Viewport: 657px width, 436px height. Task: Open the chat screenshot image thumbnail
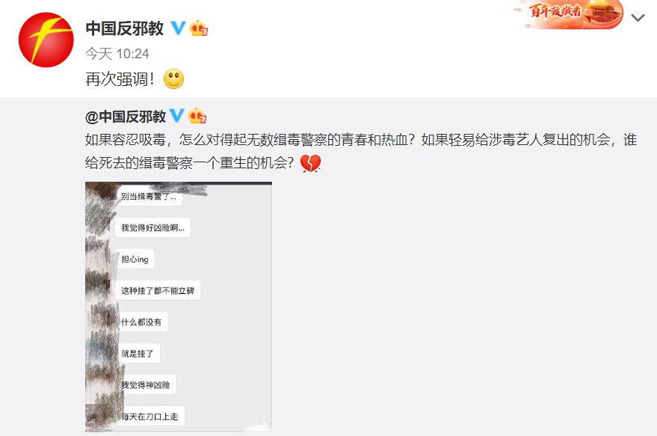pos(179,307)
